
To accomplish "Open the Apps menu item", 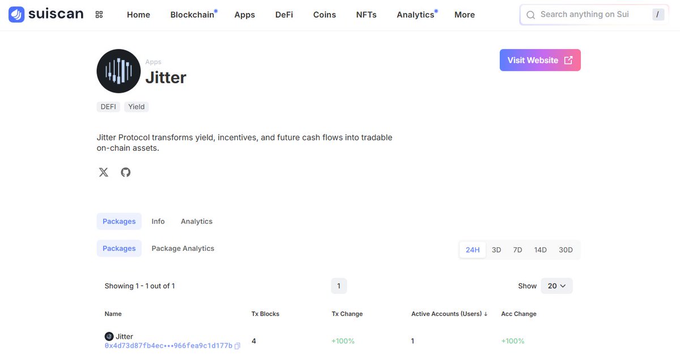I will (245, 15).
